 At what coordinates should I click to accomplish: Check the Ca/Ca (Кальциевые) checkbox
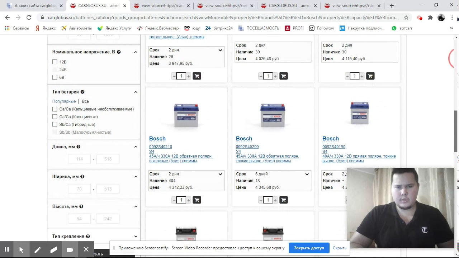tap(55, 117)
